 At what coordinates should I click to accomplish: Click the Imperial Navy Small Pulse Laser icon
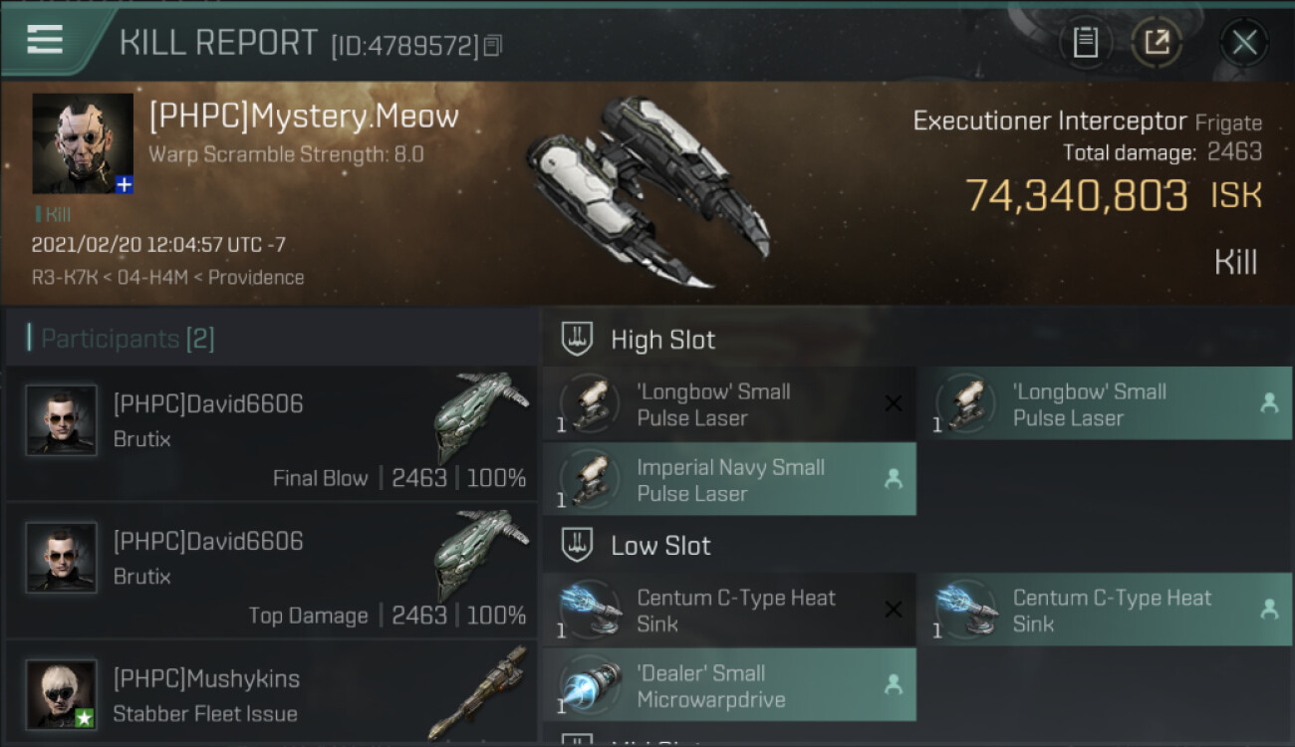pos(591,479)
